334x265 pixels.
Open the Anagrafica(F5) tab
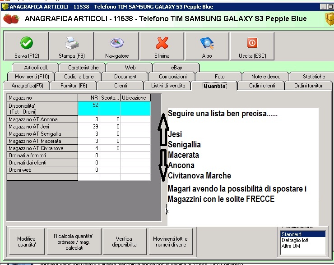(27, 86)
